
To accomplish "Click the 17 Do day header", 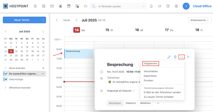I will (169, 30).
